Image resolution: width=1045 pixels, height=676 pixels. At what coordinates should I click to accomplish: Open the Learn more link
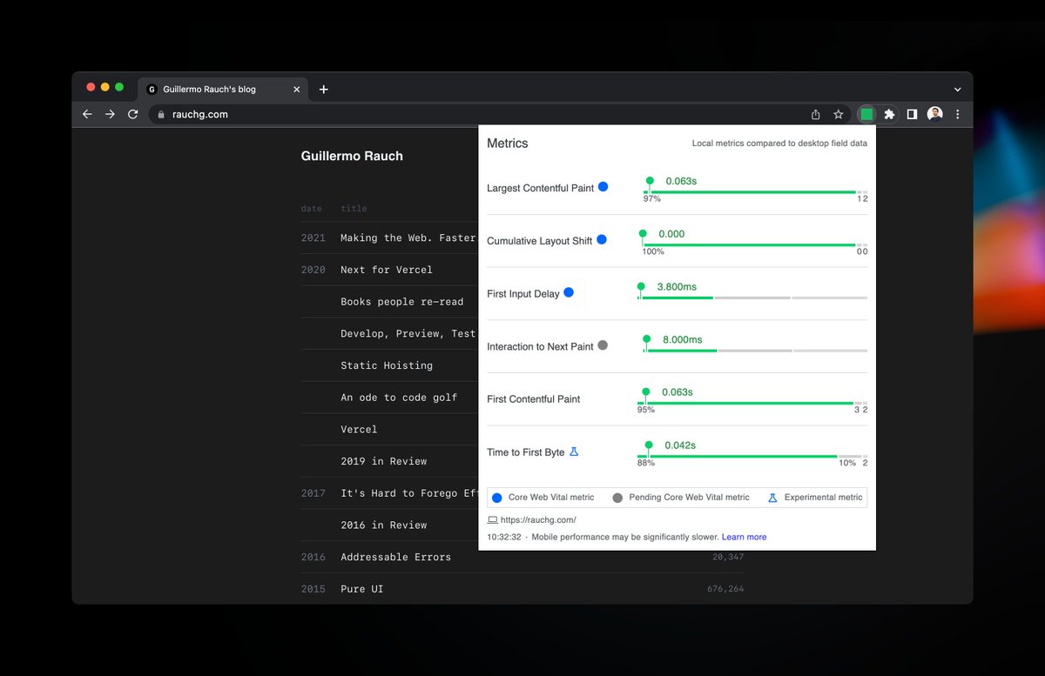744,537
